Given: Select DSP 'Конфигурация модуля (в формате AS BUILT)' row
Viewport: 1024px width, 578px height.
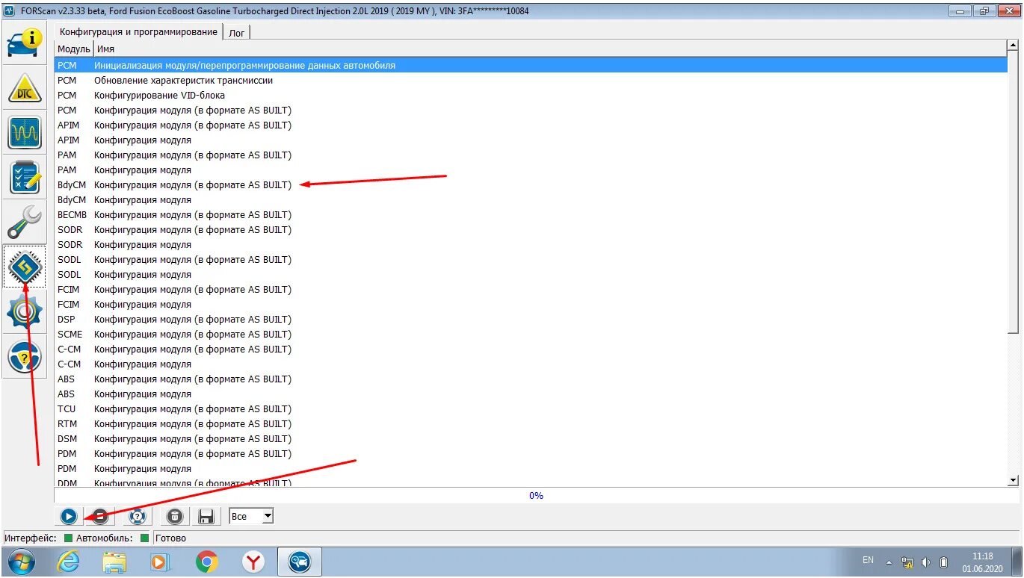Looking at the screenshot, I should point(531,319).
